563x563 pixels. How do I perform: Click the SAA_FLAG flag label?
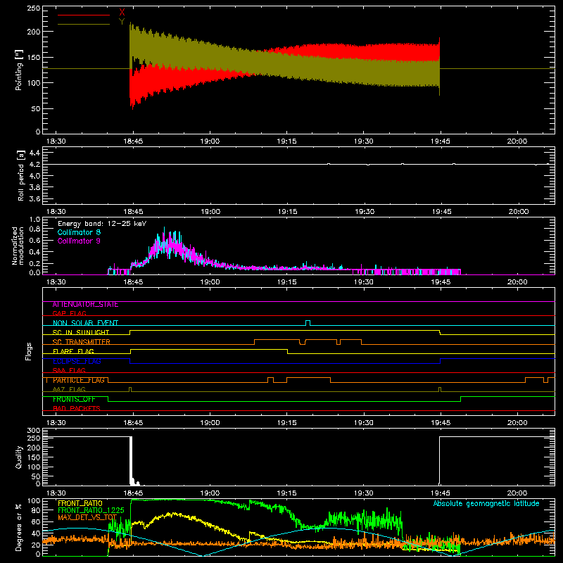click(x=69, y=370)
